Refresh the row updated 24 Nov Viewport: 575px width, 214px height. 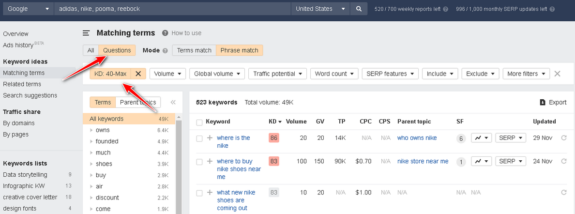click(x=564, y=161)
